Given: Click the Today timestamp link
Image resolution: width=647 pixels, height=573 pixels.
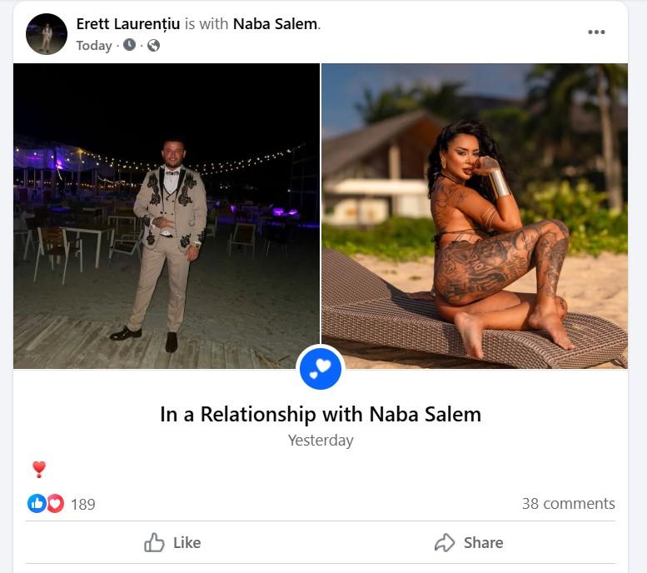Looking at the screenshot, I should pyautogui.click(x=93, y=46).
